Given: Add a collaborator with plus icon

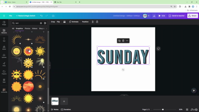Looking at the screenshot, I should click(x=149, y=16).
